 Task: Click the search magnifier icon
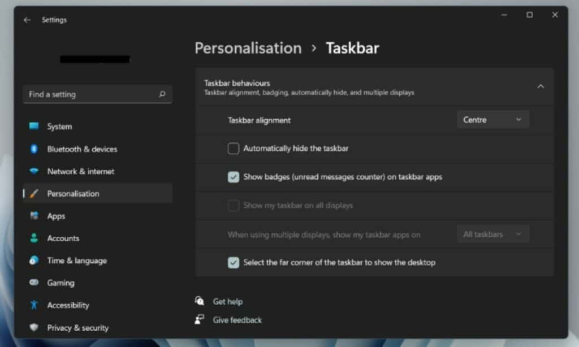[162, 94]
